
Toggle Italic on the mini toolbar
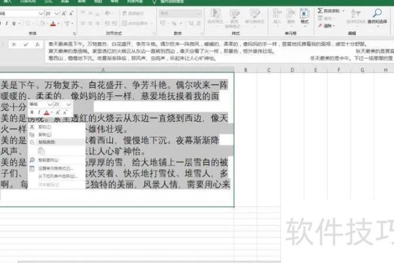(x=39, y=112)
